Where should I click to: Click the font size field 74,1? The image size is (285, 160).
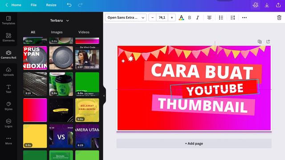[x=162, y=18]
